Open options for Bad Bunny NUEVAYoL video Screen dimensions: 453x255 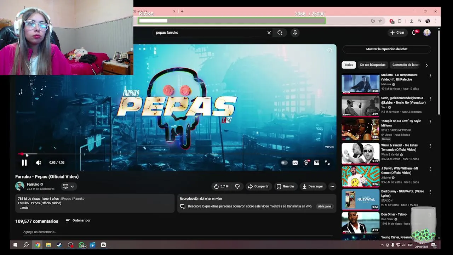coord(430,192)
